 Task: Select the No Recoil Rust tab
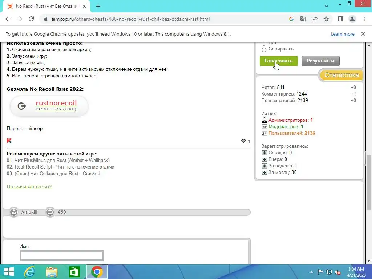click(46, 7)
